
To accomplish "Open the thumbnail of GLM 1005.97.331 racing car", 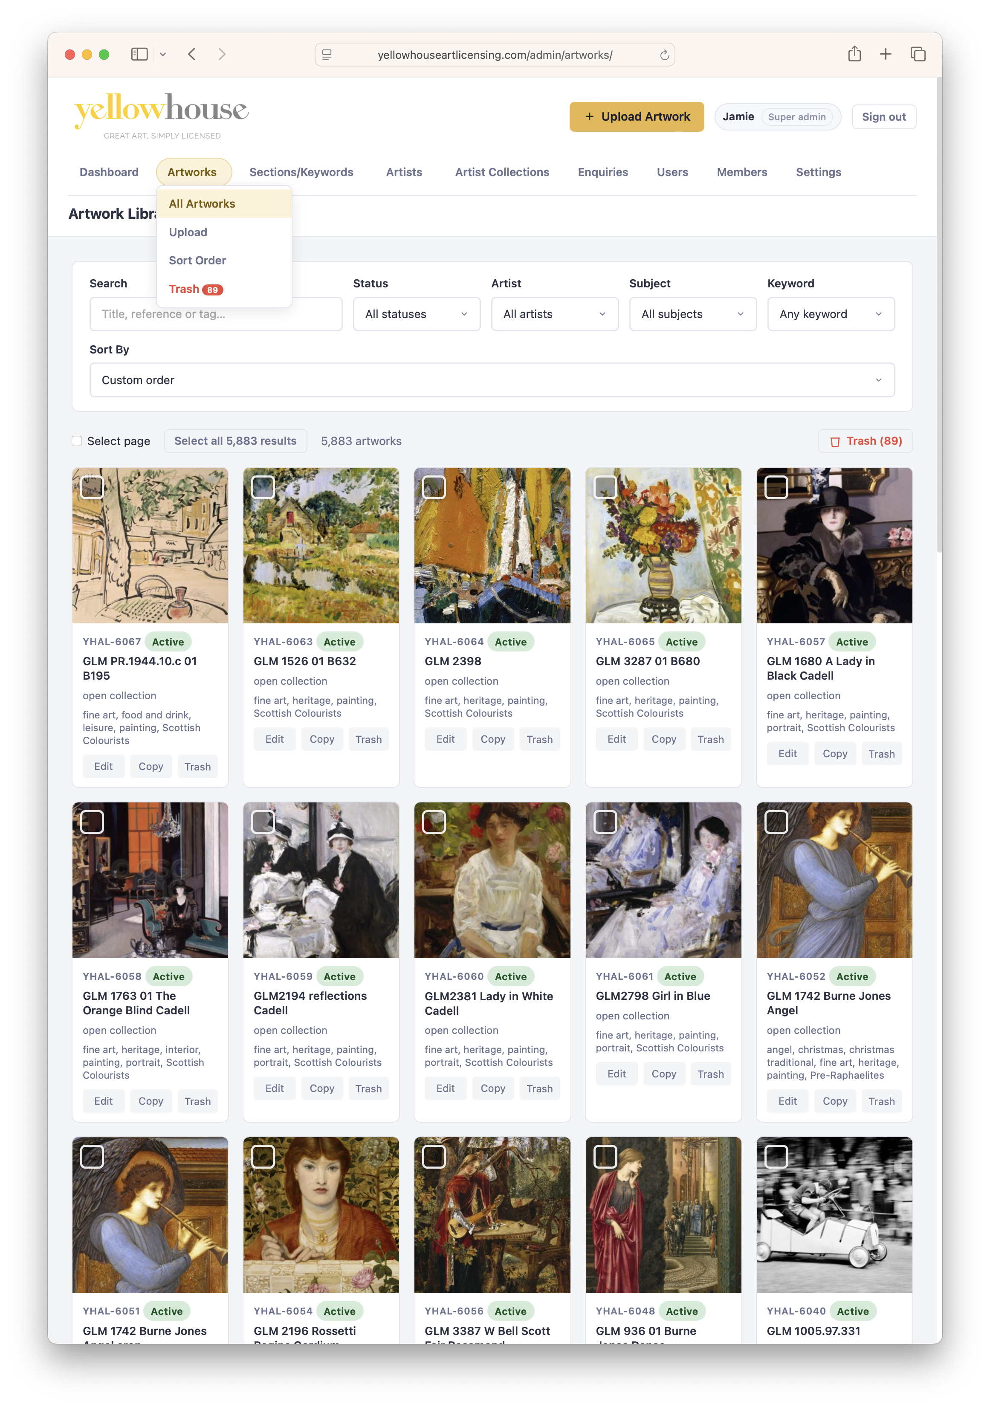I will [834, 1215].
